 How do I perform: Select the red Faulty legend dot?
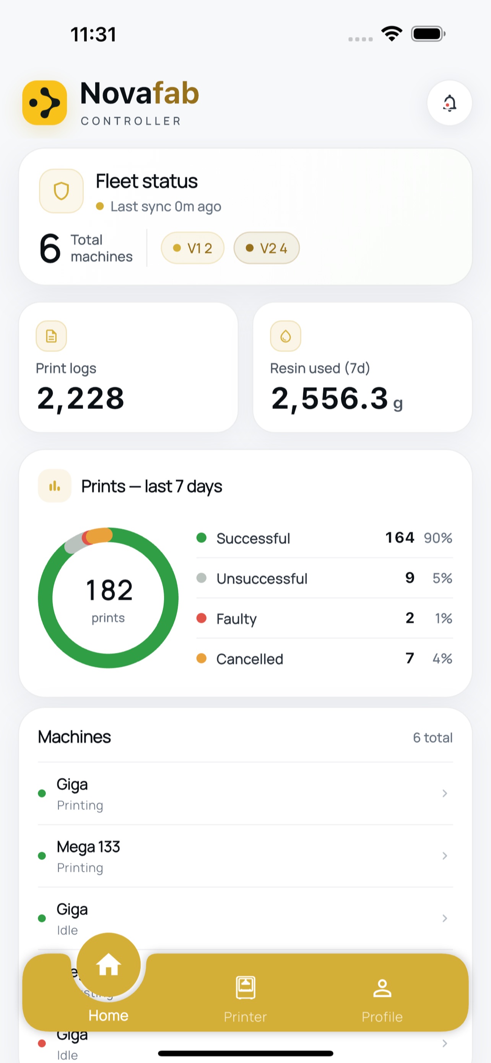201,618
